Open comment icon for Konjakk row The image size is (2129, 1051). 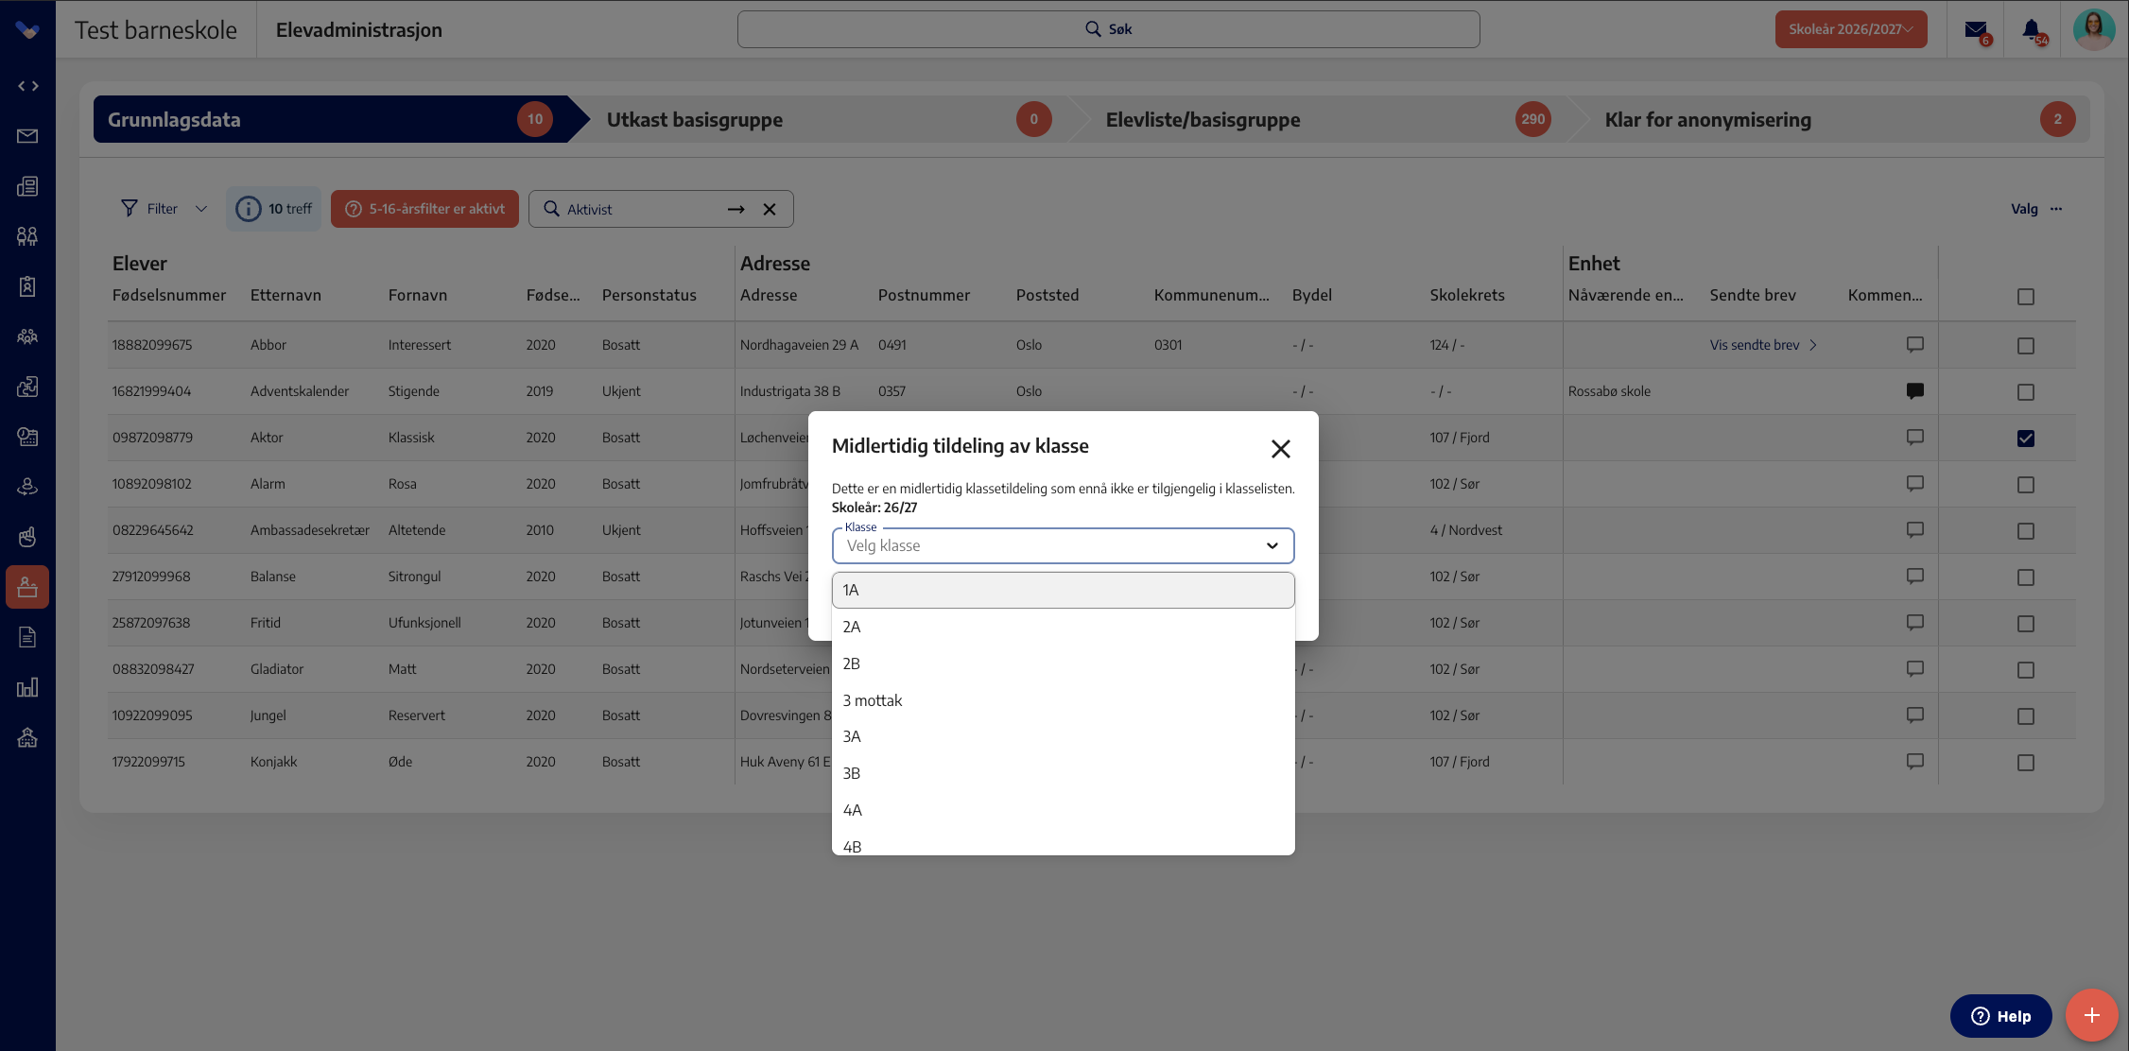(1915, 762)
